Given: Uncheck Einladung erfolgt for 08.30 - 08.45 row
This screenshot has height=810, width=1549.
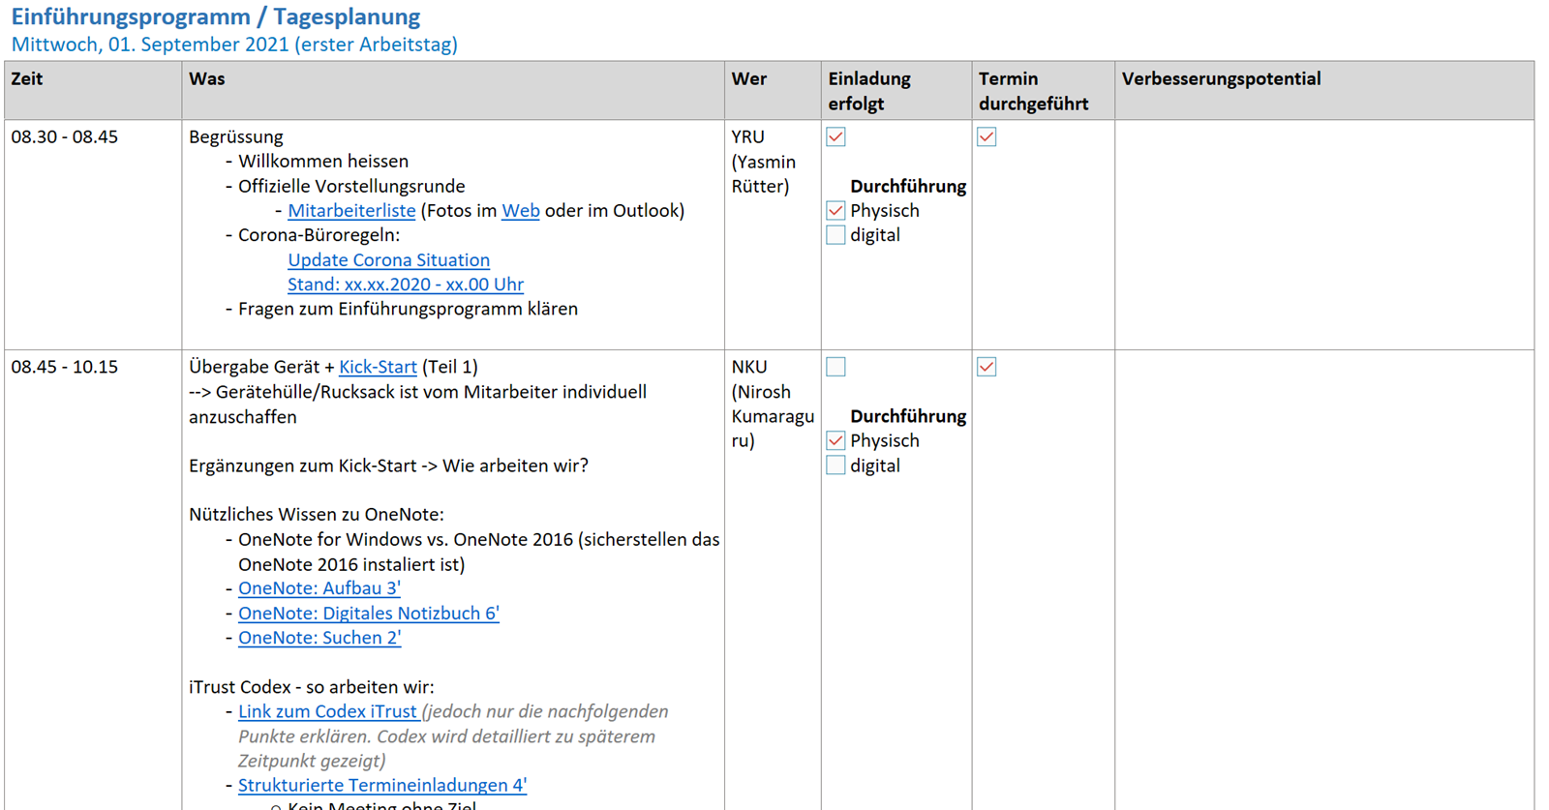Looking at the screenshot, I should pos(835,136).
